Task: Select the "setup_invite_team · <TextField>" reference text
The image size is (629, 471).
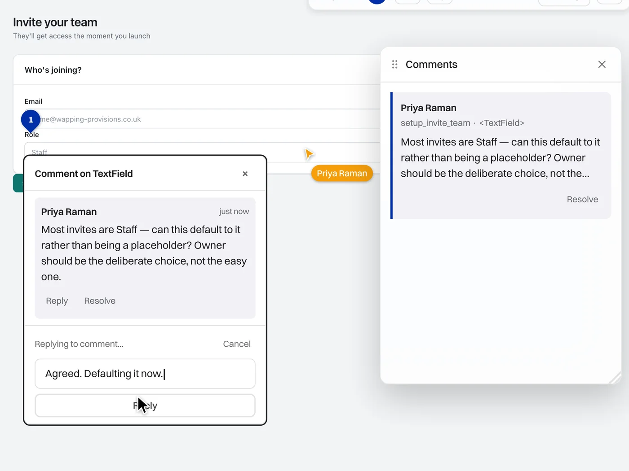Action: pos(462,123)
